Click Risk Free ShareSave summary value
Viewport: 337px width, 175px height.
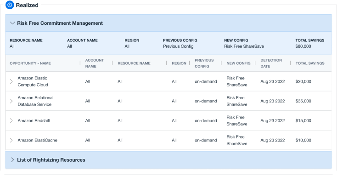click(x=244, y=46)
